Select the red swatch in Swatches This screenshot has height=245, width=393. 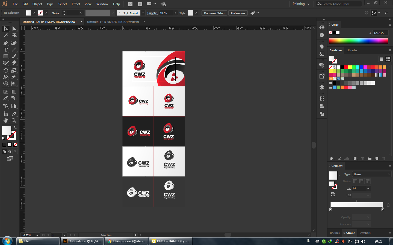(x=346, y=67)
